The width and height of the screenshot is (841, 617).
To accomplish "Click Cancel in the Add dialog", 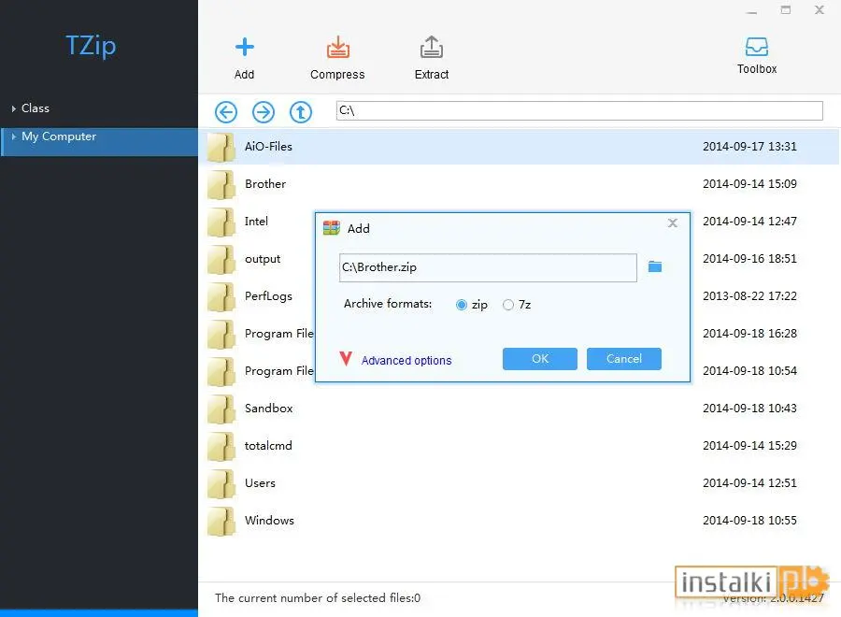I will click(x=624, y=359).
